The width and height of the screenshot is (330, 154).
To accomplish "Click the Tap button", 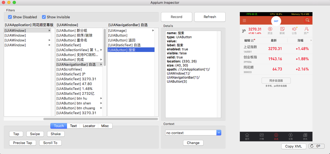I will [x=16, y=134].
